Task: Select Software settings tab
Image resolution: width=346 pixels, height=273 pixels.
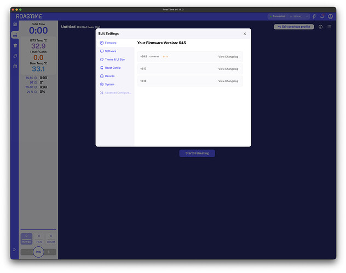Action: [x=116, y=51]
